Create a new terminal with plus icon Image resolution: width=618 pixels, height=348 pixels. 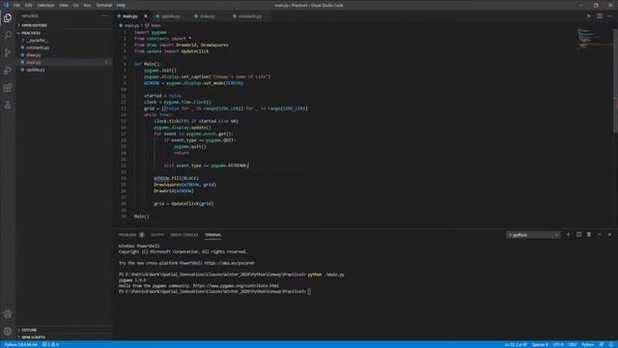tap(569, 234)
